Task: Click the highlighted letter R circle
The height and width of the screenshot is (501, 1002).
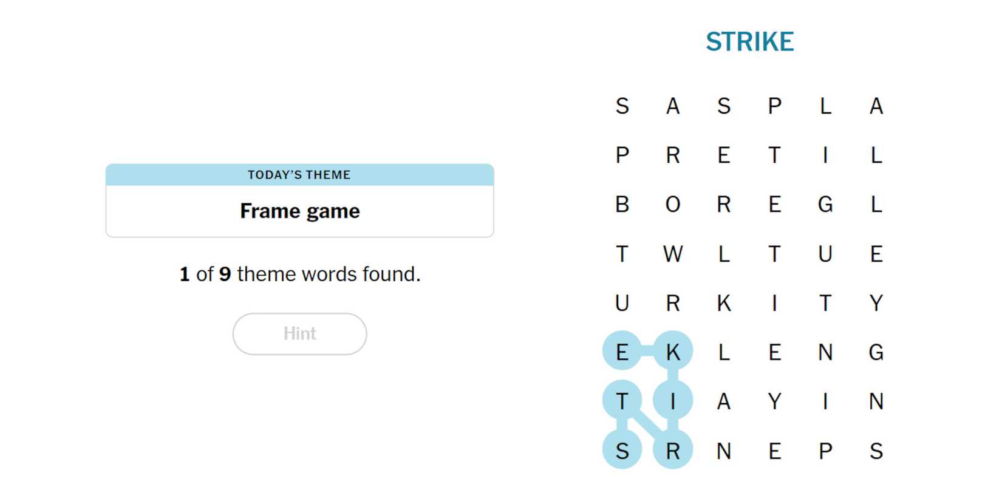Action: [x=673, y=451]
